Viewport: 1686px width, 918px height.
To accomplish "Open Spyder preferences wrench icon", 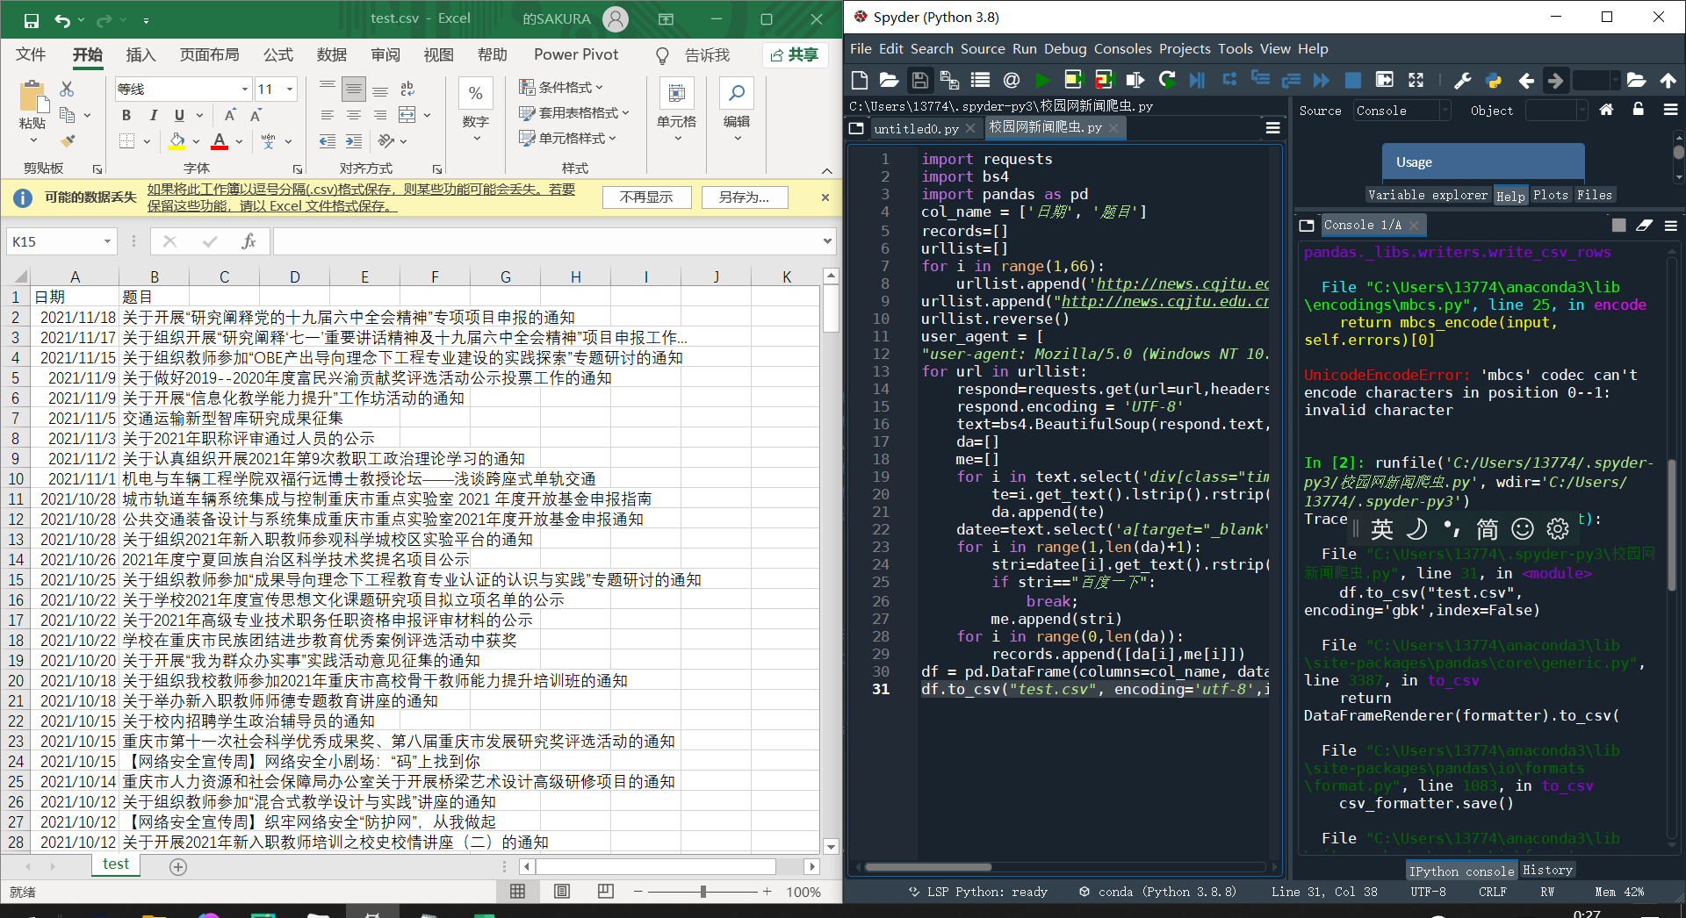I will pos(1462,81).
